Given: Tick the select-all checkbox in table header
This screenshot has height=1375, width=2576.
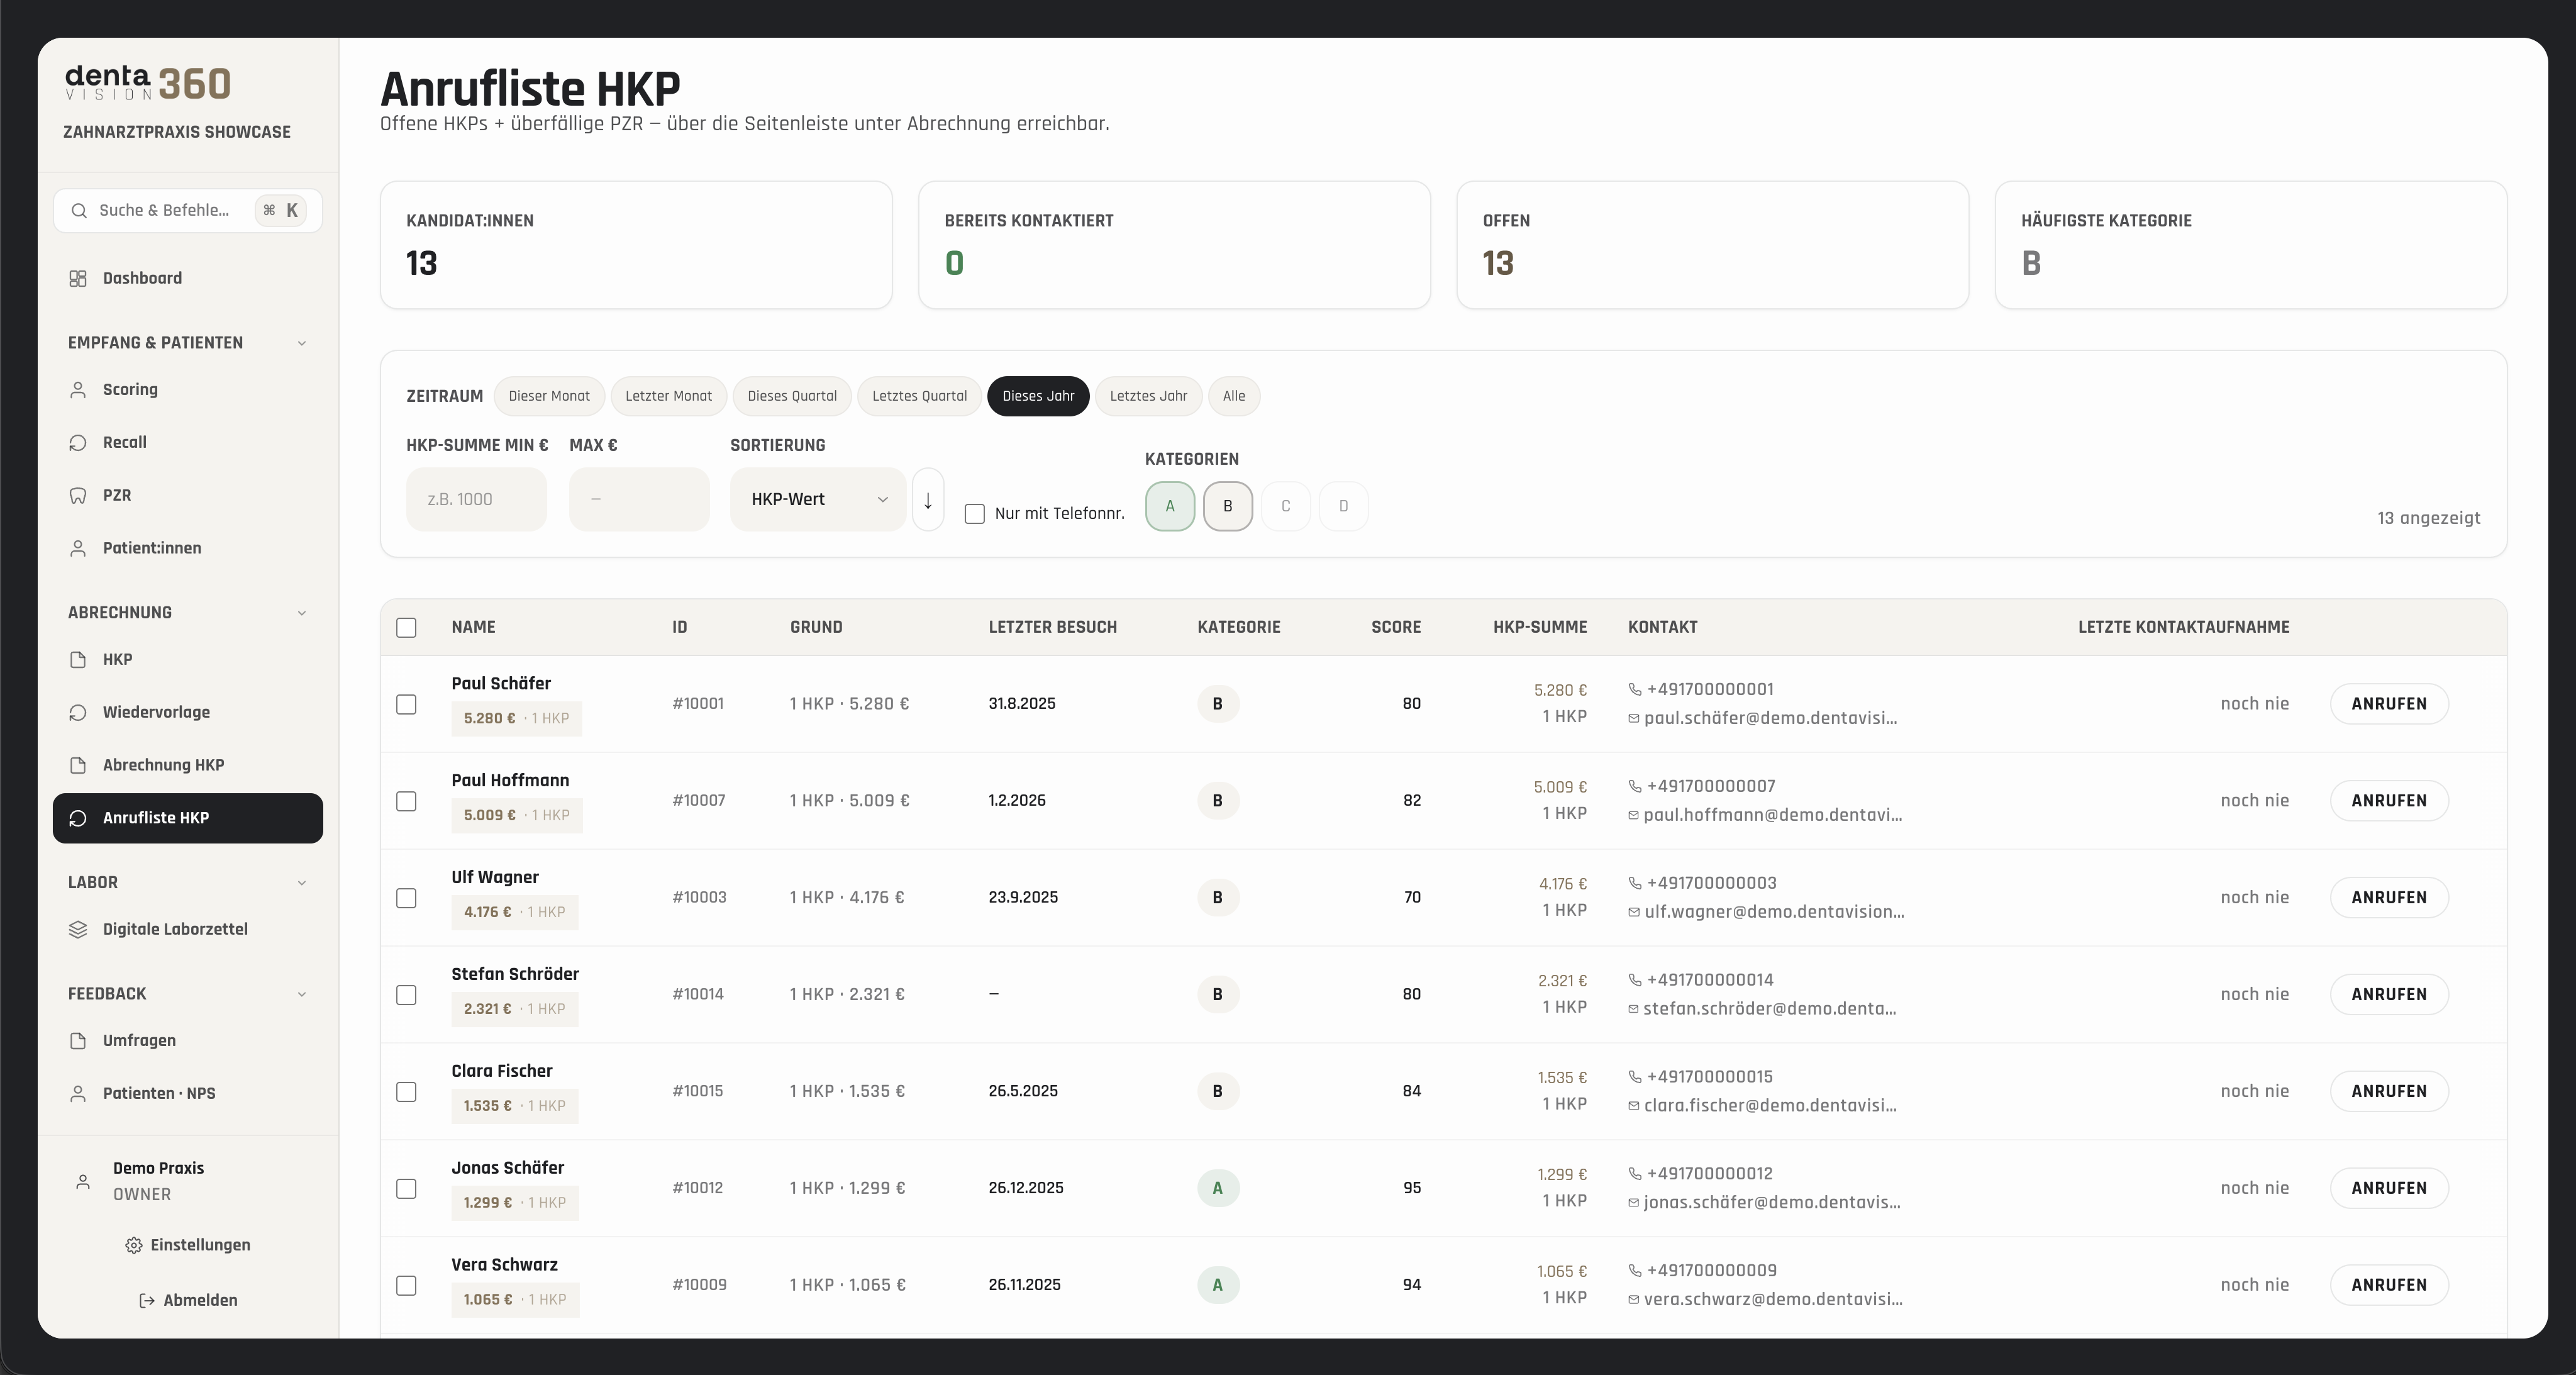Looking at the screenshot, I should (406, 628).
